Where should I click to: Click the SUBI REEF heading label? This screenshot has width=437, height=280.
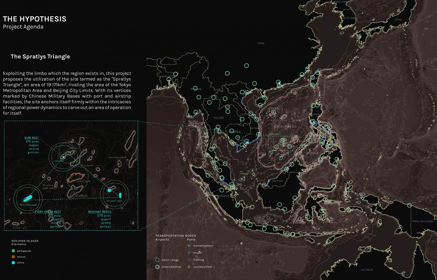click(31, 138)
